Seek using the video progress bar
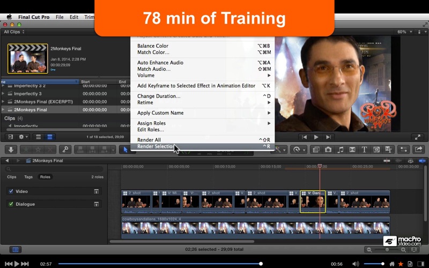The image size is (429, 268). (160, 264)
